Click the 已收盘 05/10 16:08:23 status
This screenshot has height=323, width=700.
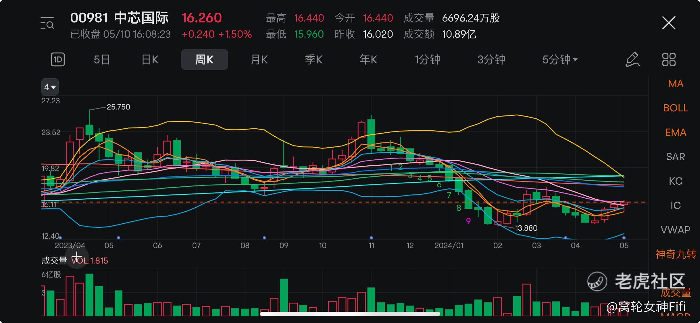pos(120,34)
